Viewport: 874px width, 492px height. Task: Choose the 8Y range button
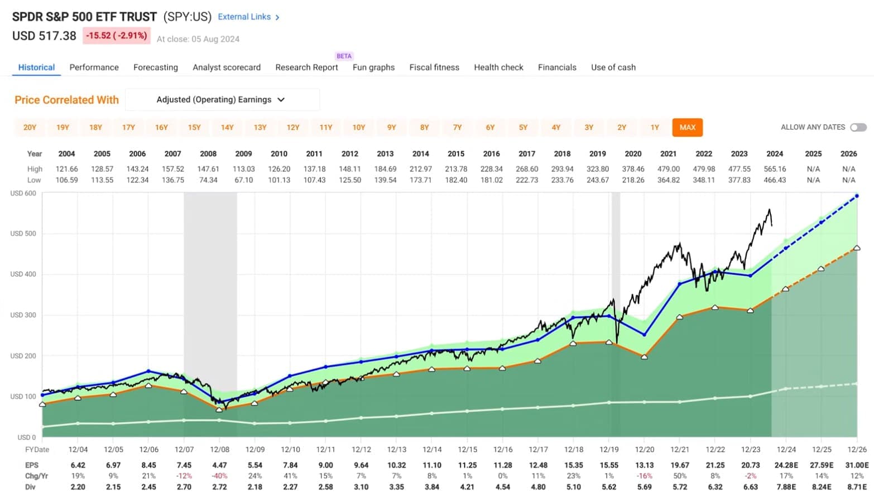(x=425, y=127)
